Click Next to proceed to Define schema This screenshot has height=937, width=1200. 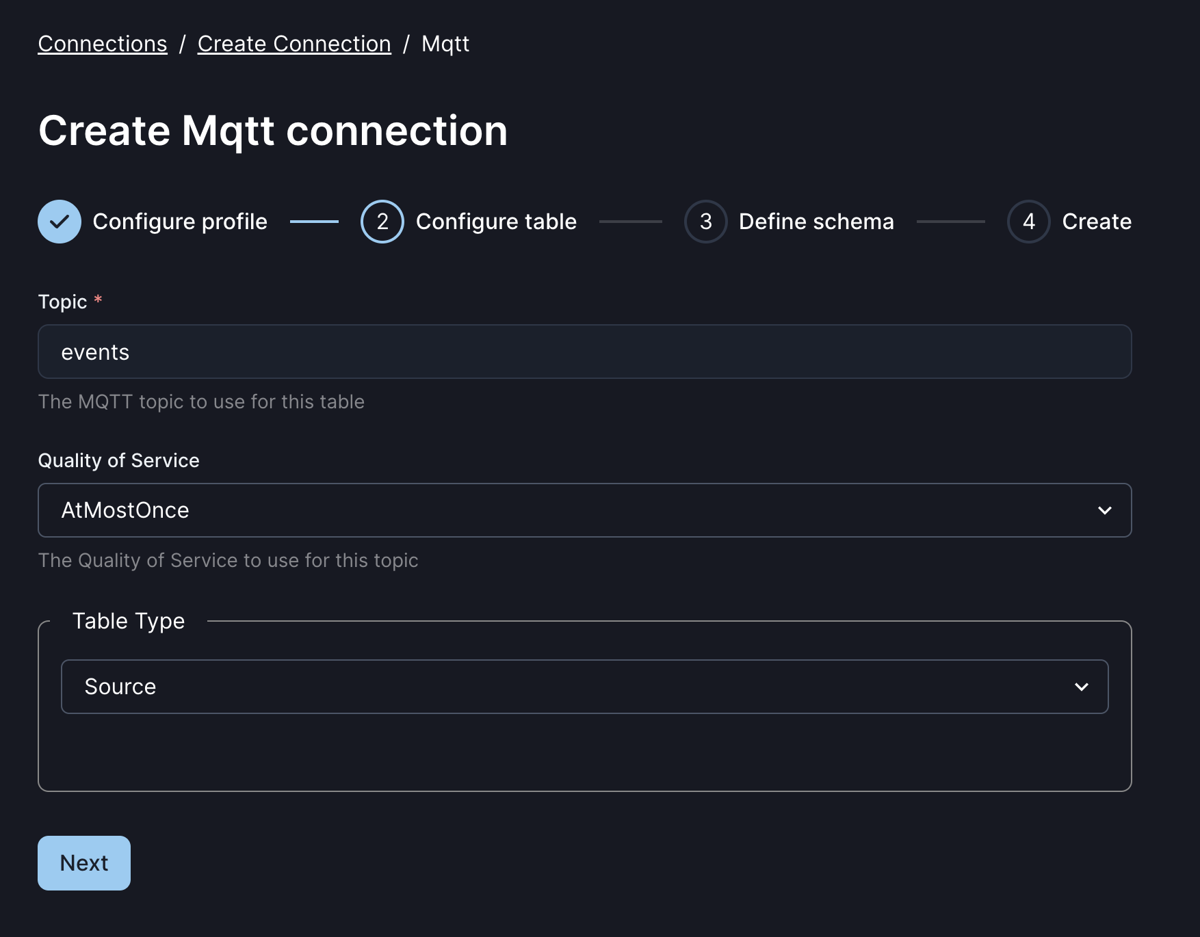[83, 862]
